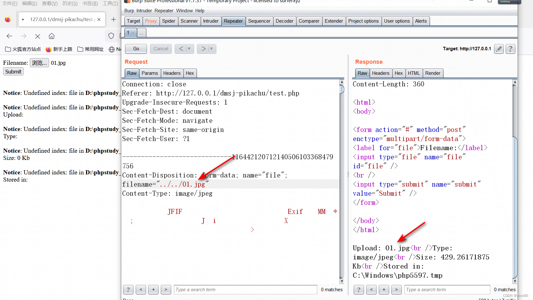Switch to the Intruder tool tab
The width and height of the screenshot is (533, 300).
[x=211, y=21]
